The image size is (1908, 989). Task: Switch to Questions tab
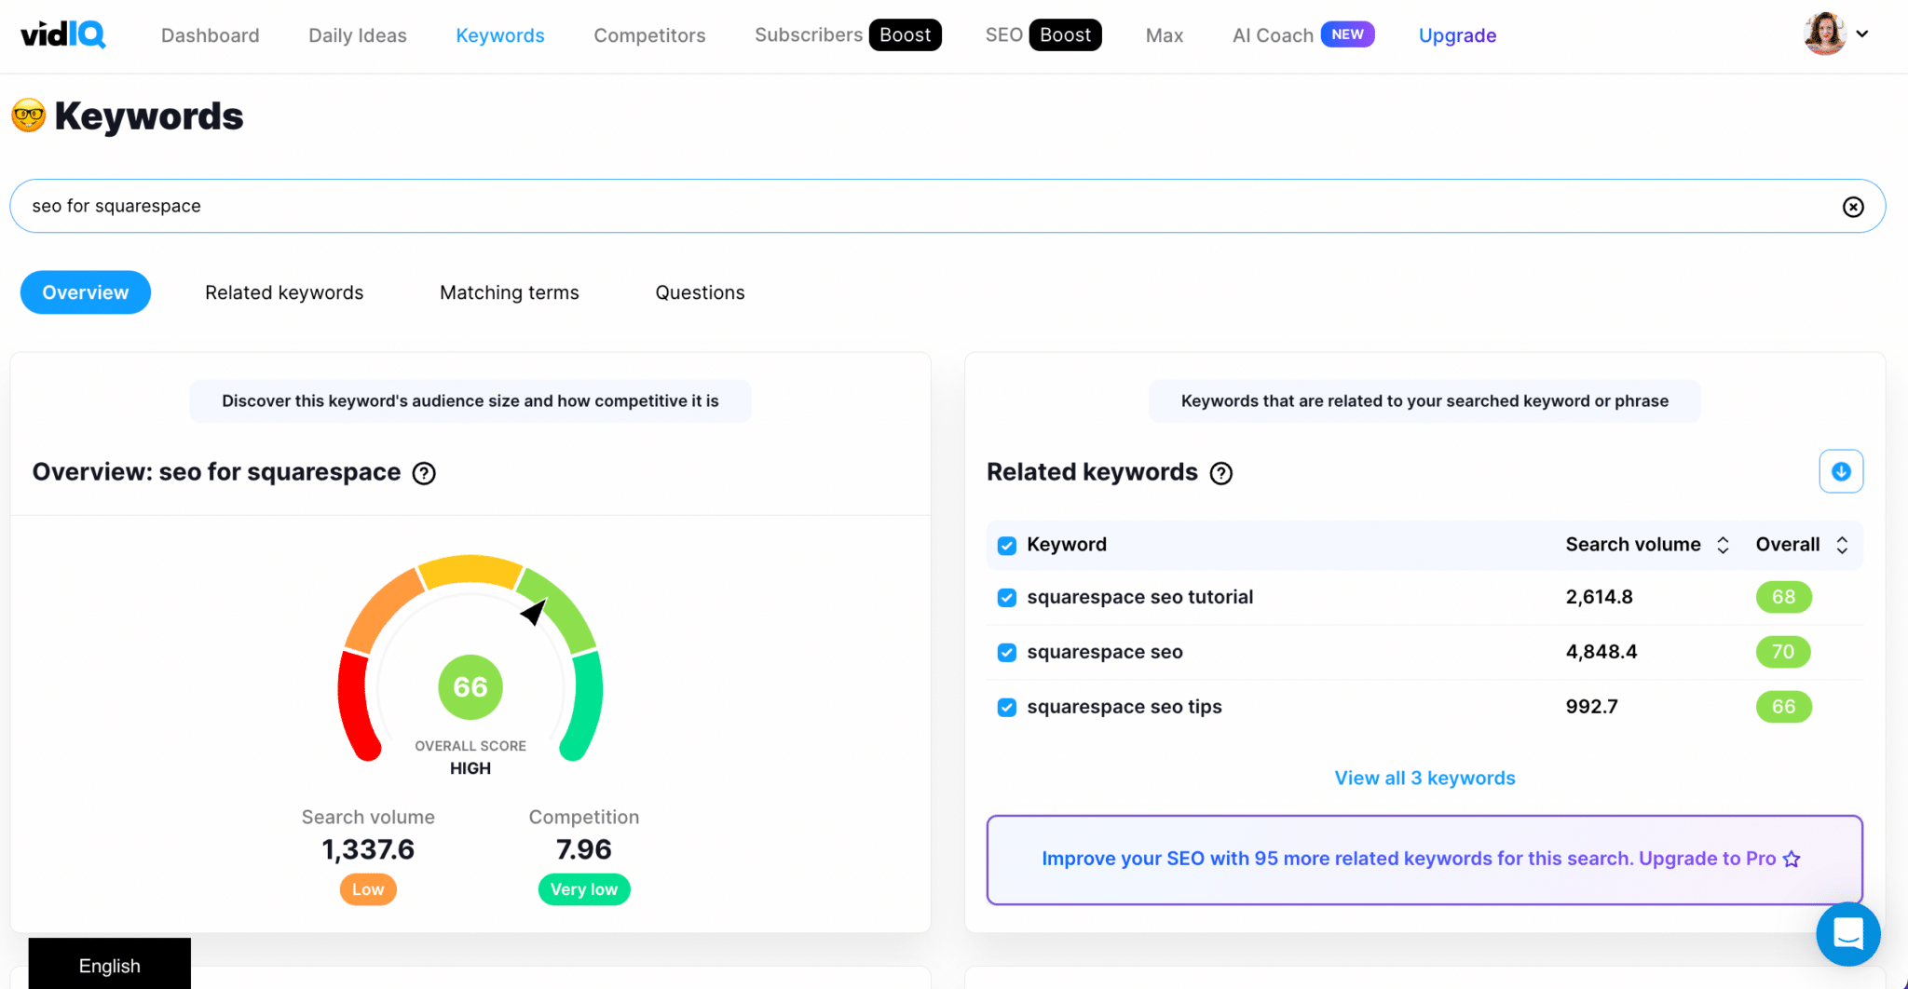(700, 292)
